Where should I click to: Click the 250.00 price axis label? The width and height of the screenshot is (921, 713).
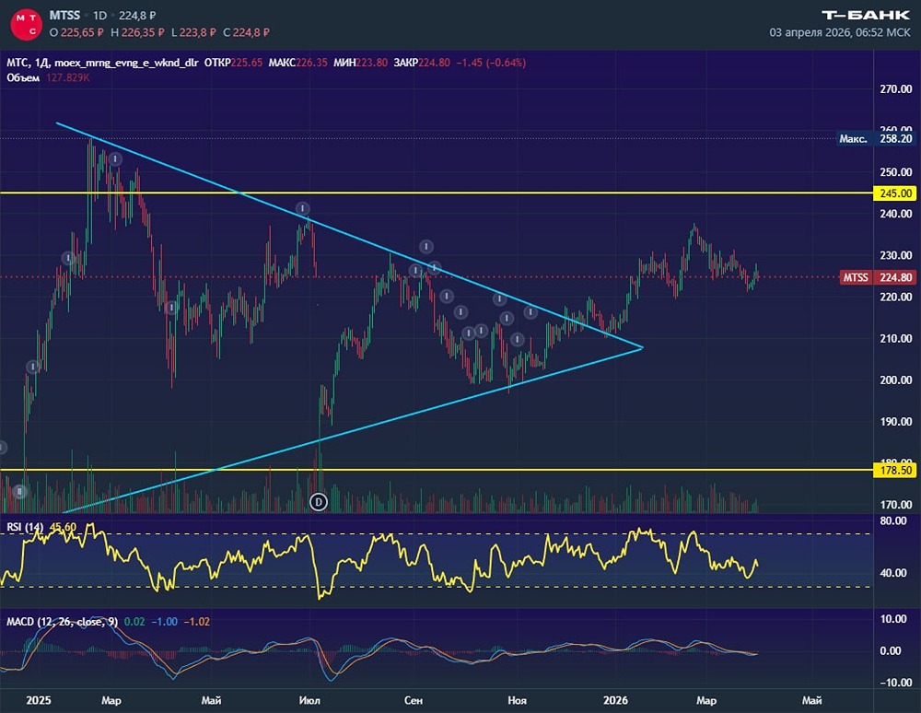tap(896, 172)
